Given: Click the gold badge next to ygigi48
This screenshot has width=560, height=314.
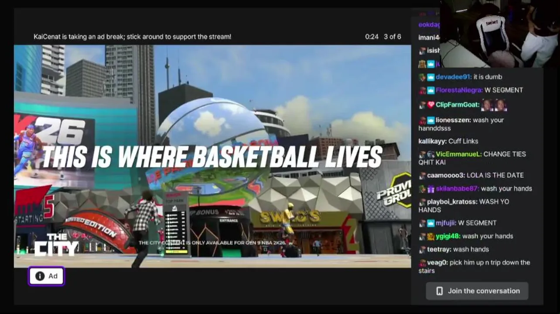Looking at the screenshot, I should coord(431,236).
